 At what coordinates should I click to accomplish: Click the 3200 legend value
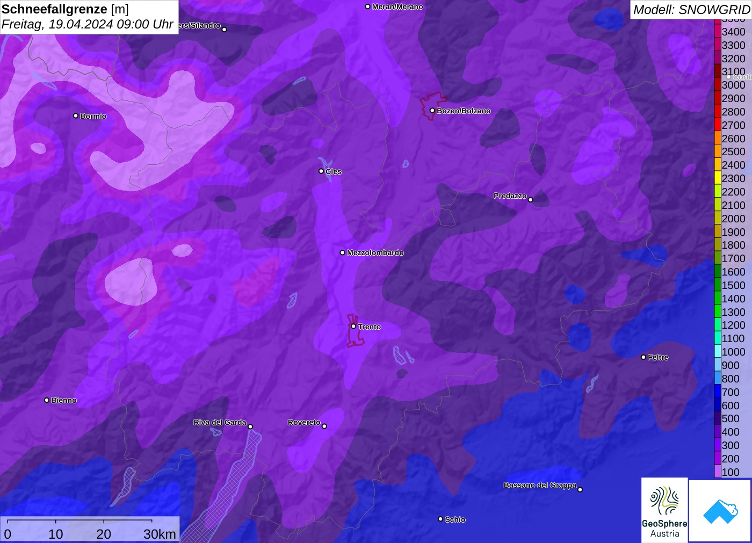click(x=733, y=59)
